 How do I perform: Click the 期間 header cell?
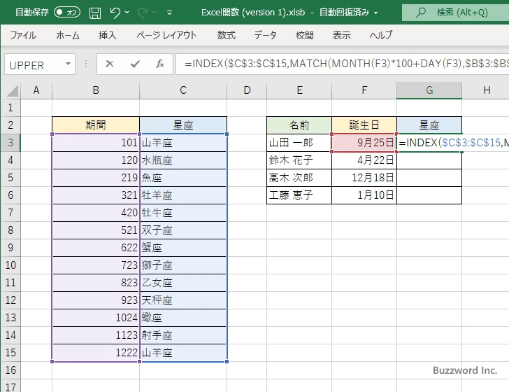[96, 125]
